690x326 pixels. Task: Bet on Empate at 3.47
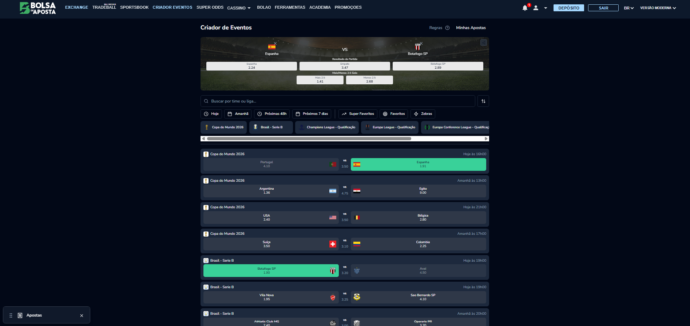(x=345, y=66)
